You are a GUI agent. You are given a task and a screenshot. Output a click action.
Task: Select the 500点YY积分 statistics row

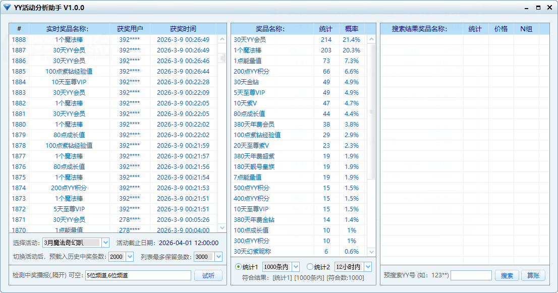(x=299, y=188)
